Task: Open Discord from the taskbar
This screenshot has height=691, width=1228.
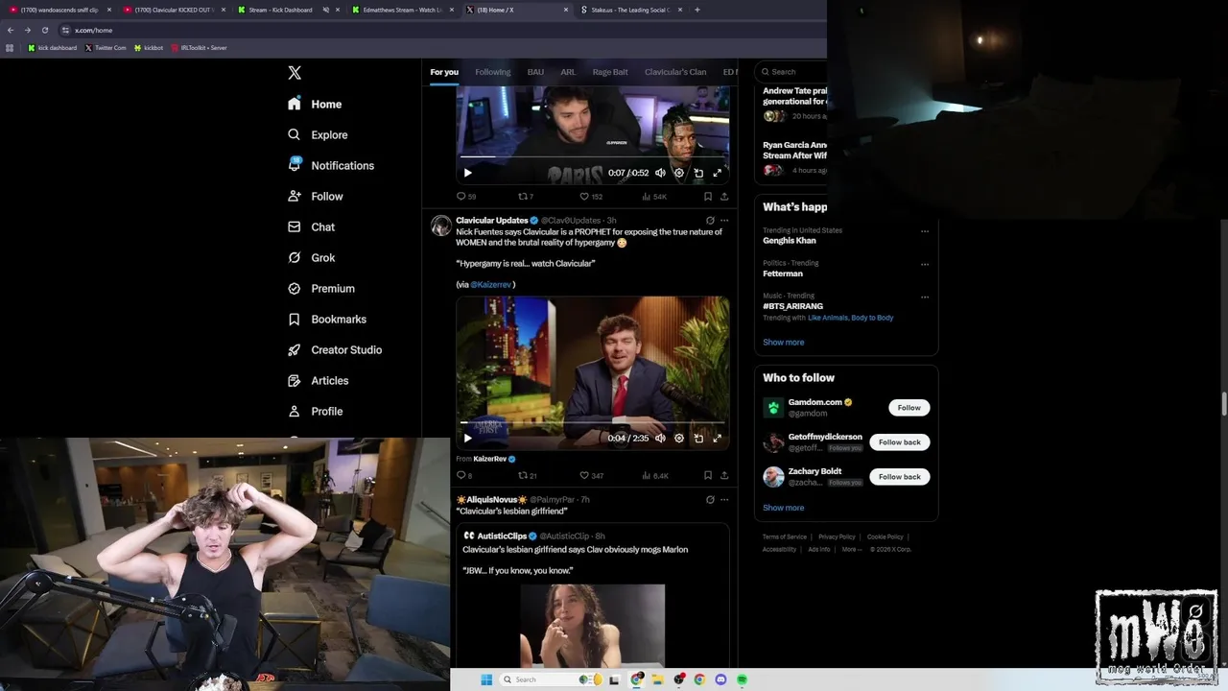Action: [720, 679]
